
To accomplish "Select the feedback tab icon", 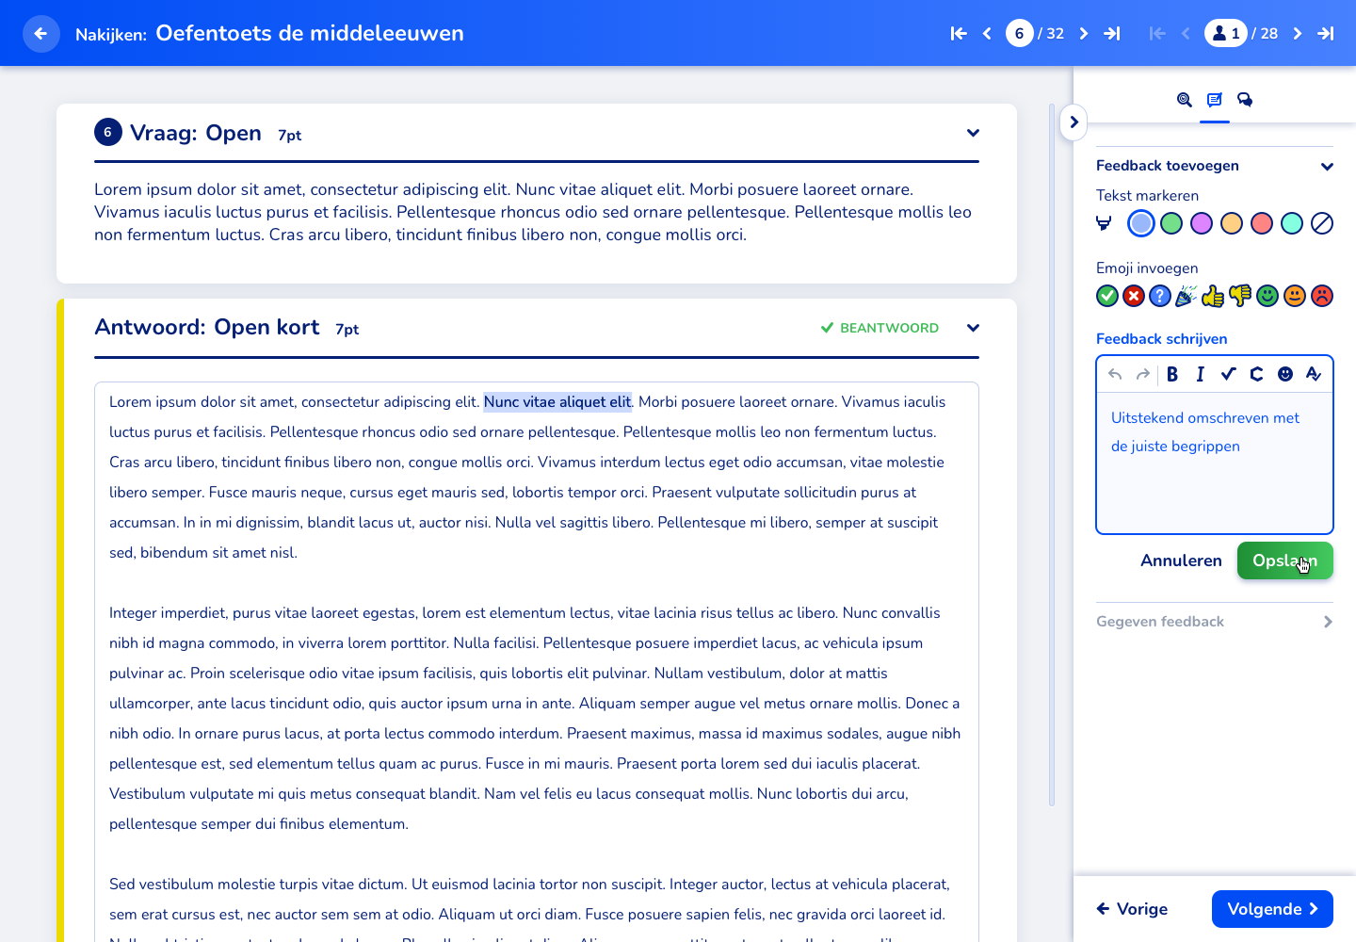I will [x=1215, y=100].
